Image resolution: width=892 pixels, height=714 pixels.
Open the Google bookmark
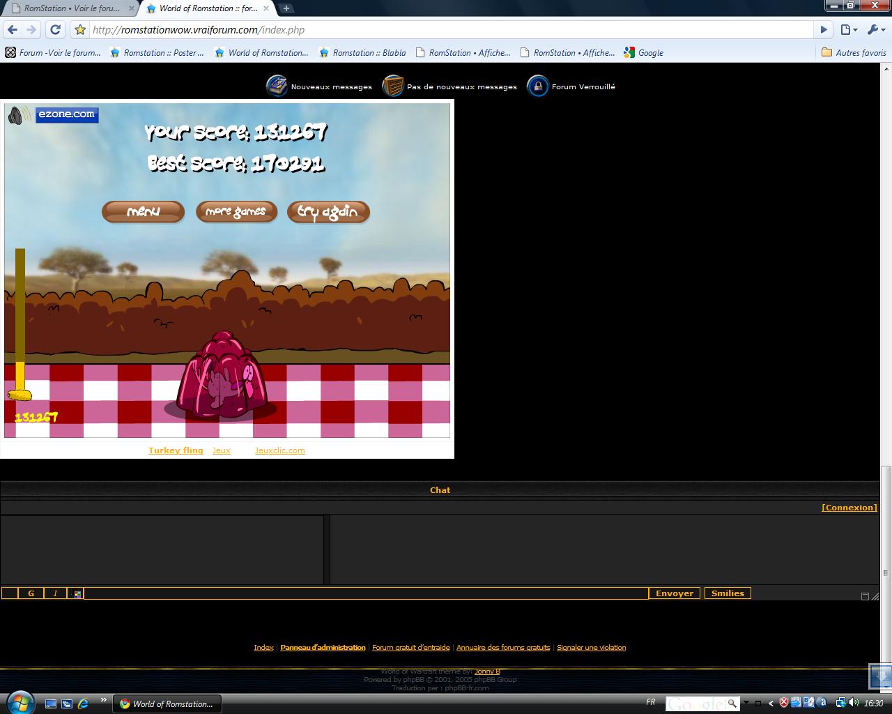644,52
